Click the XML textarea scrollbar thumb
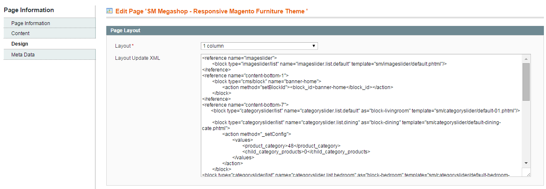 coord(526,82)
